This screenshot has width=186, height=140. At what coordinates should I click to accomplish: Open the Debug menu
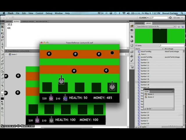49,13
